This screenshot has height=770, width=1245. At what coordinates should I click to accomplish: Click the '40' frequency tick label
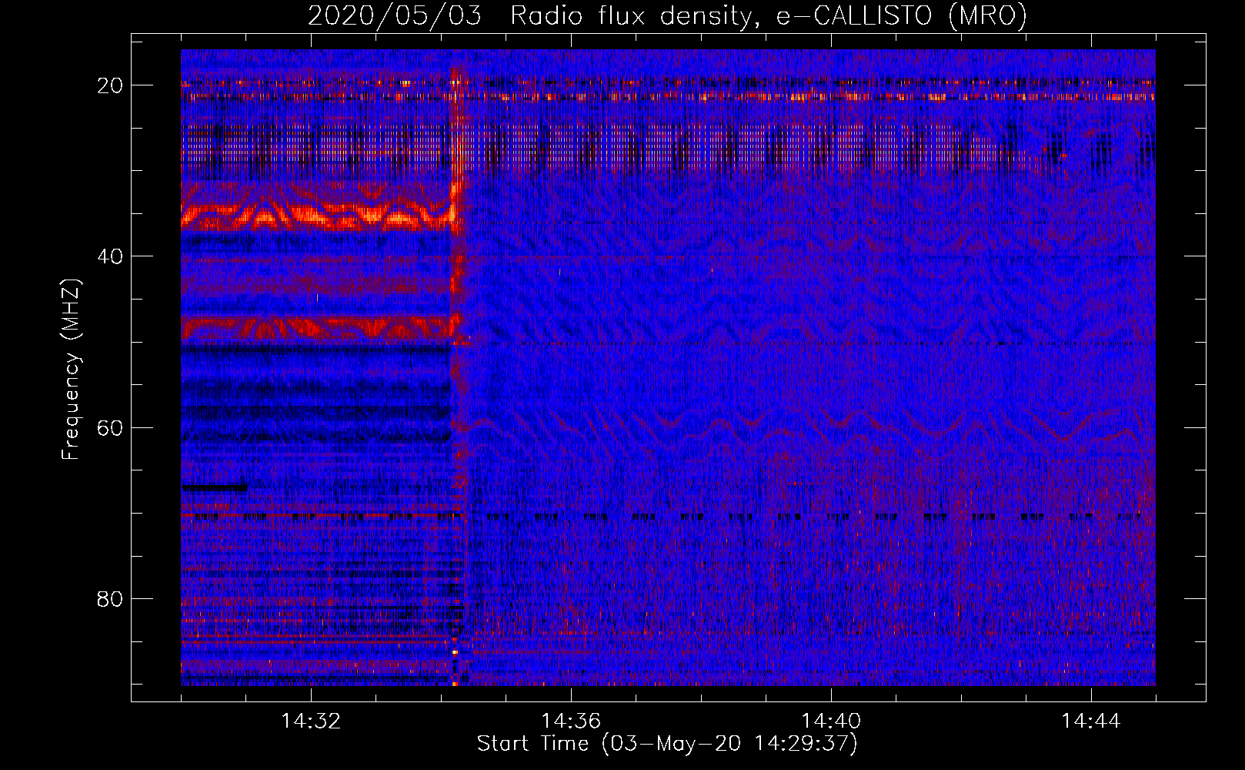click(x=110, y=256)
